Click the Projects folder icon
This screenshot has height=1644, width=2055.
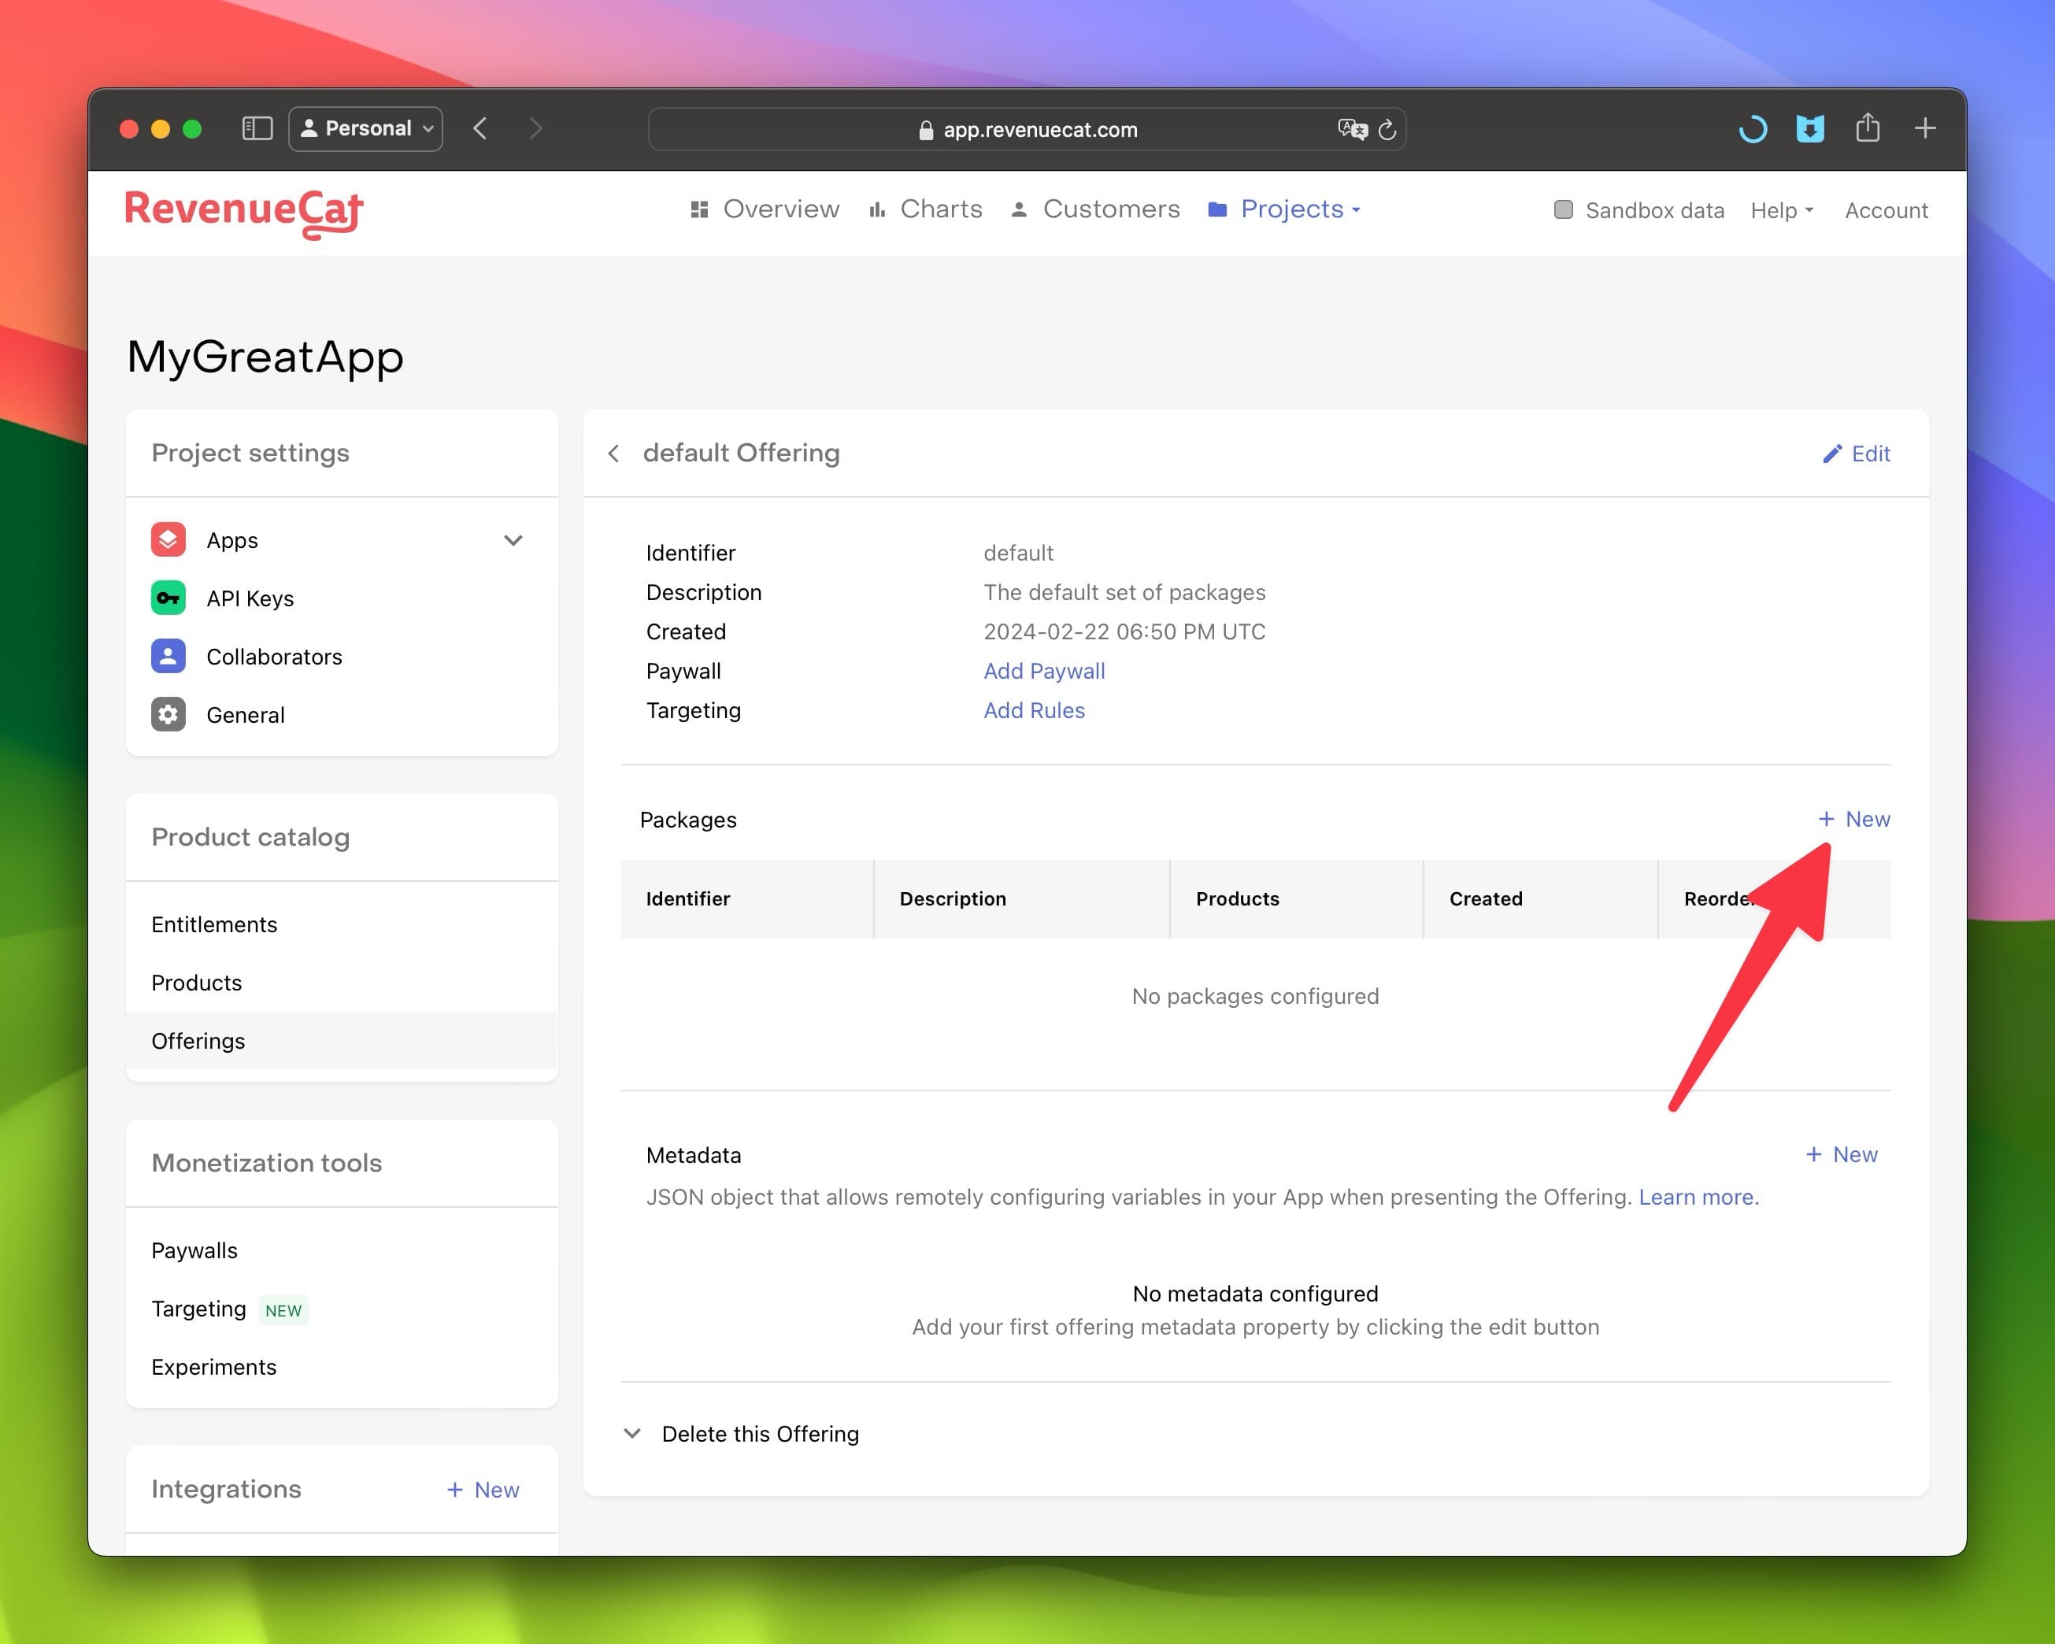[1217, 209]
